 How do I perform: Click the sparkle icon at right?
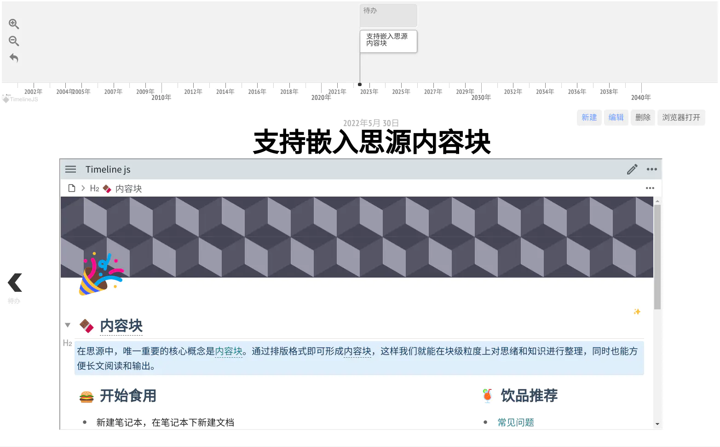tap(637, 312)
